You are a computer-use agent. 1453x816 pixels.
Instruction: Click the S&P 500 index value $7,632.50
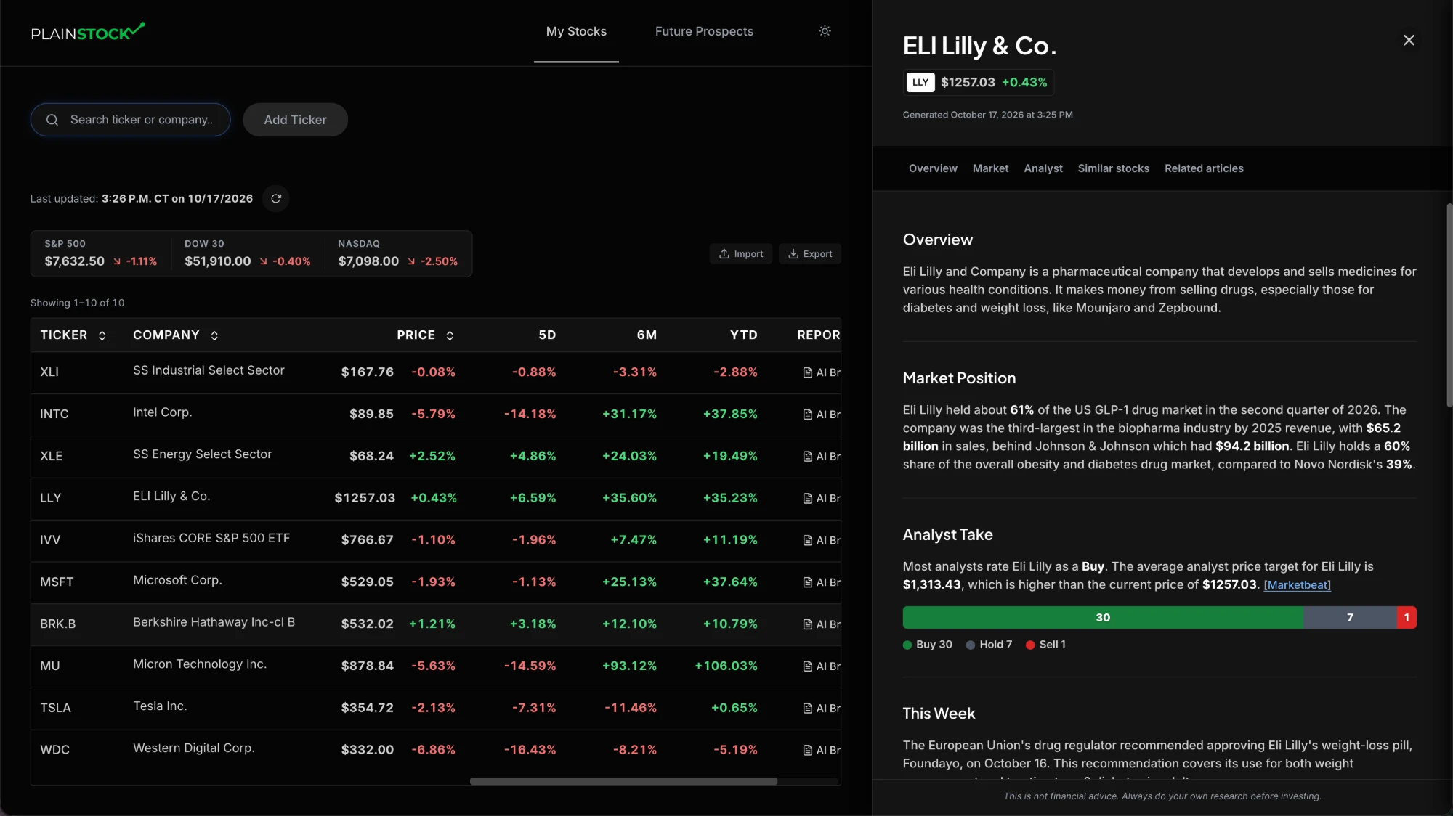(x=74, y=261)
